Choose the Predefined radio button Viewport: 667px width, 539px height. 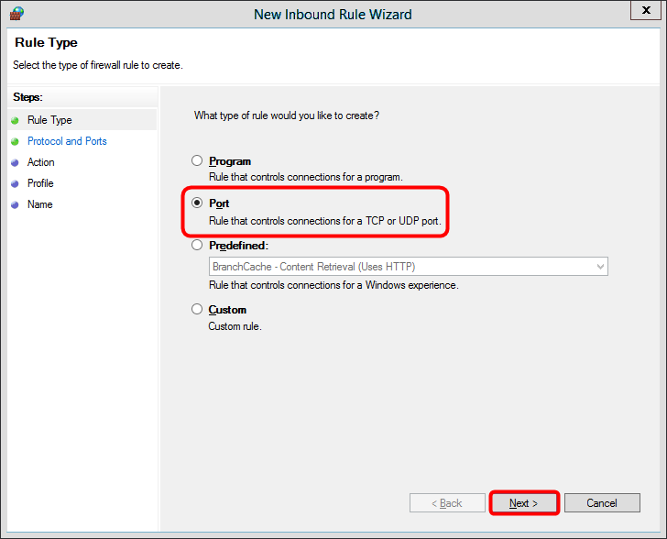tap(197, 246)
